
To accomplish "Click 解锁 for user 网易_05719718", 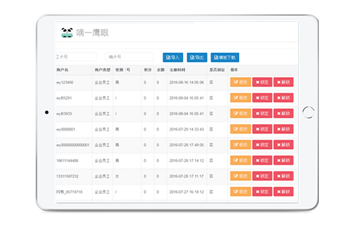I will (283, 191).
